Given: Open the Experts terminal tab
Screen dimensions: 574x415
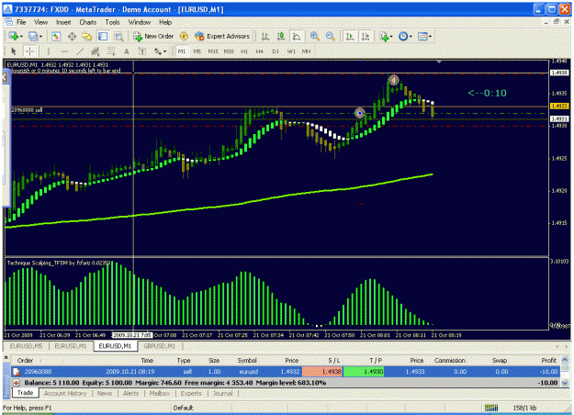Looking at the screenshot, I should click(x=191, y=393).
